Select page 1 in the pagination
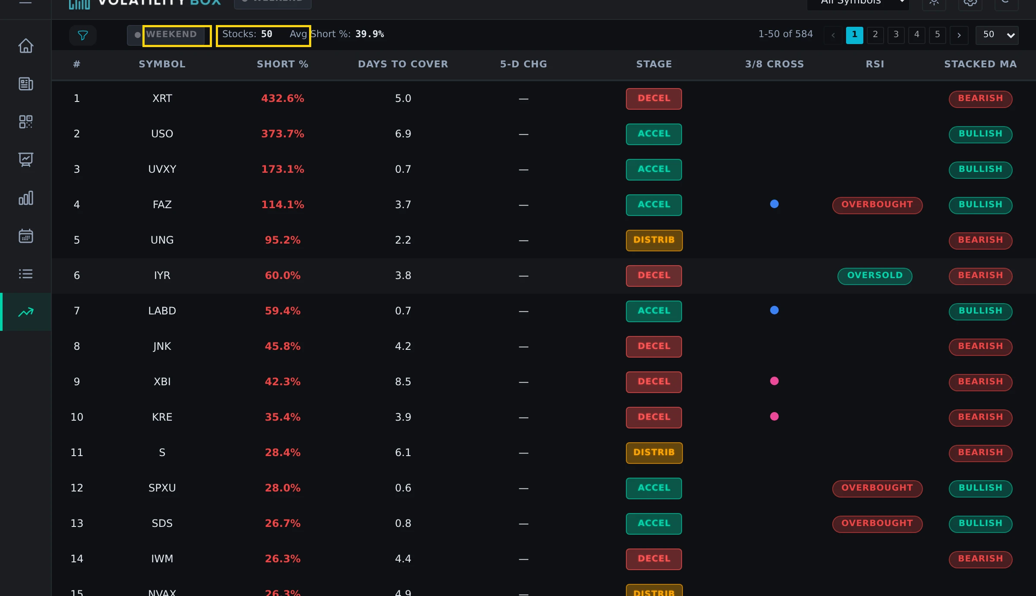 click(855, 35)
